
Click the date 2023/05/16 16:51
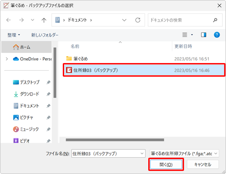192,59
